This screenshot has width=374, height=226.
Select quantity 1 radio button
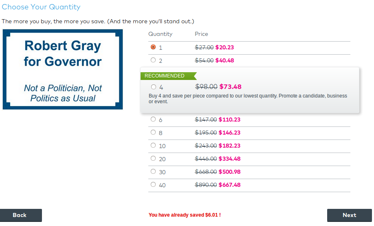153,47
